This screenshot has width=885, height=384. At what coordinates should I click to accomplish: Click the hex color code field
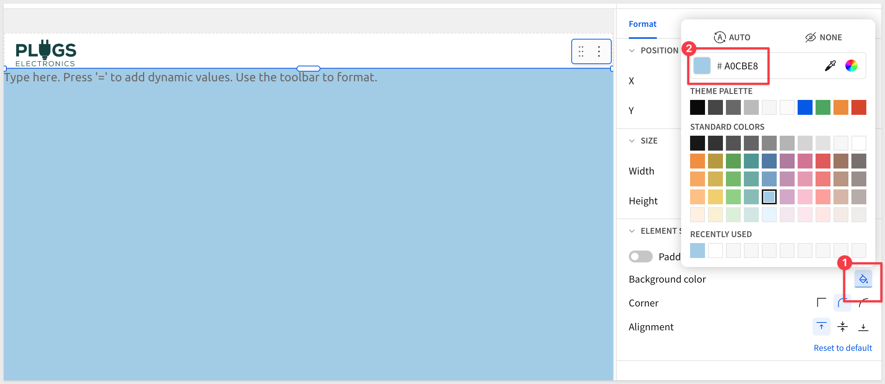[x=741, y=66]
